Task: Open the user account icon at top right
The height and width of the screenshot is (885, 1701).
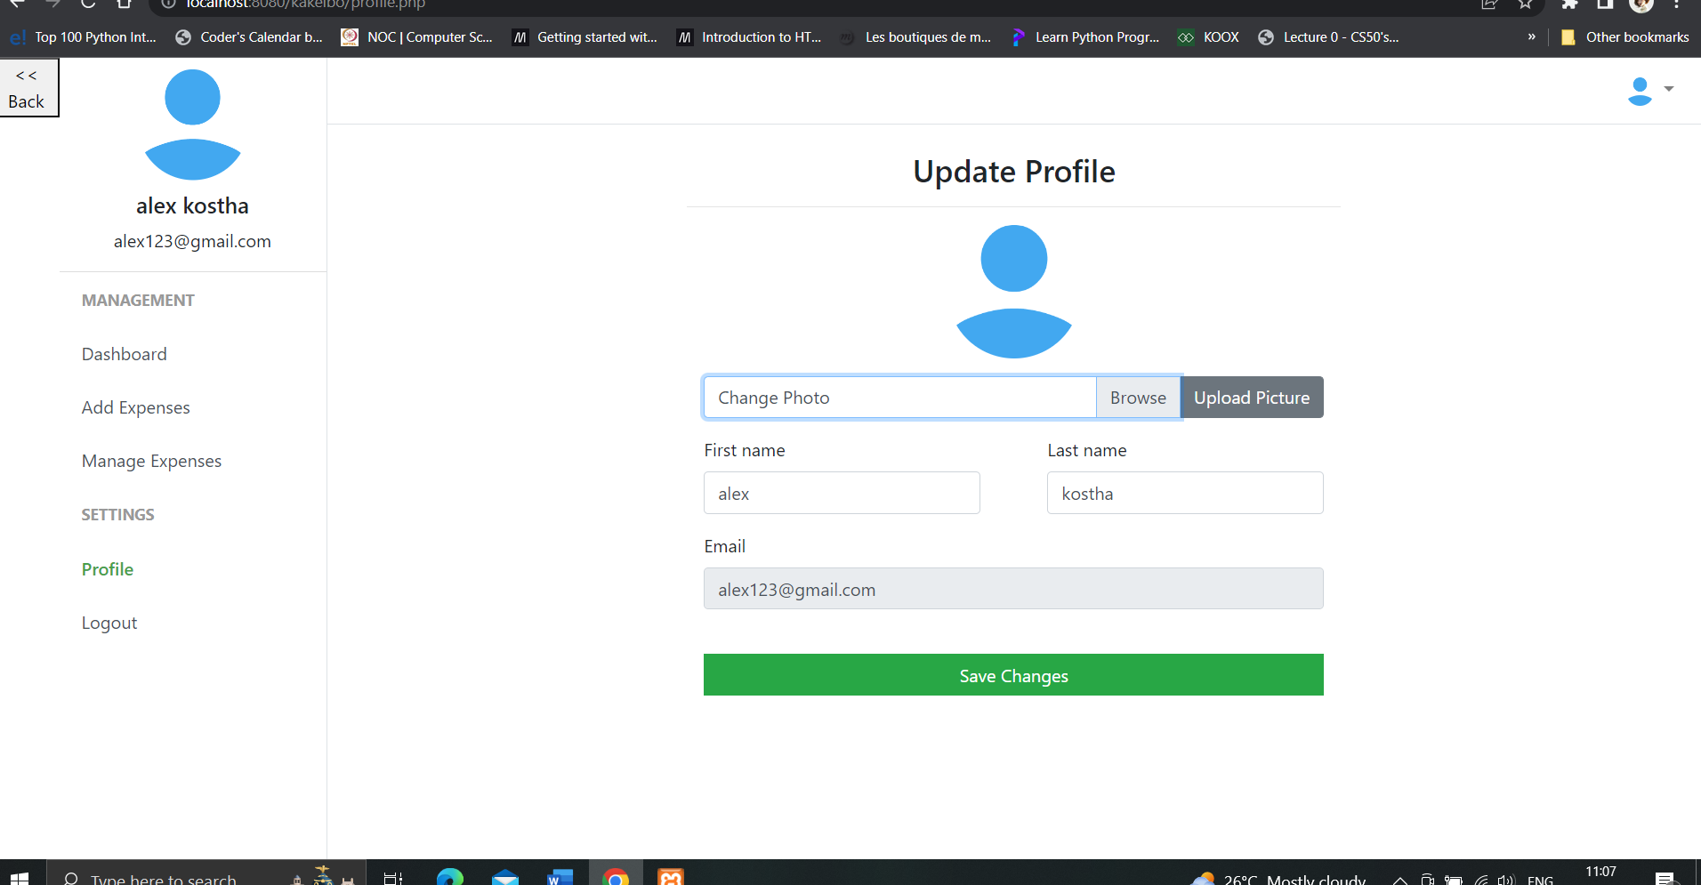Action: tap(1640, 90)
